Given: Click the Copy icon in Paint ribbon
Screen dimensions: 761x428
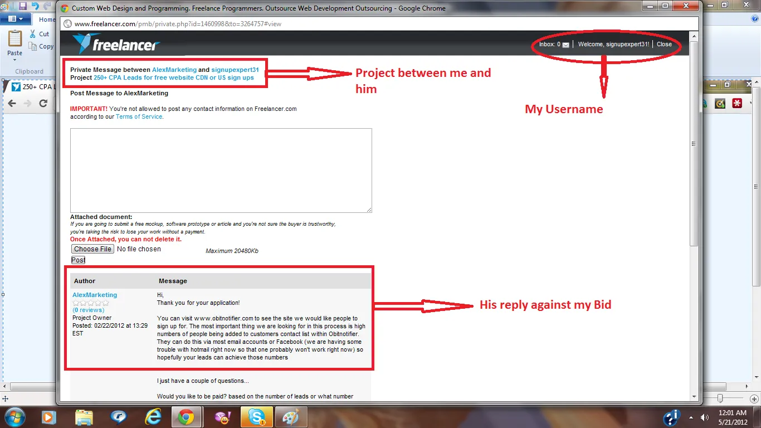Looking at the screenshot, I should pyautogui.click(x=33, y=46).
